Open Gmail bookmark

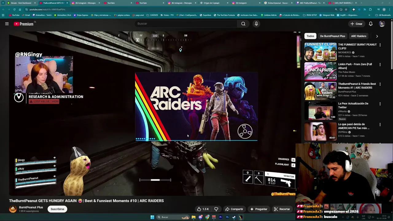[26, 15]
